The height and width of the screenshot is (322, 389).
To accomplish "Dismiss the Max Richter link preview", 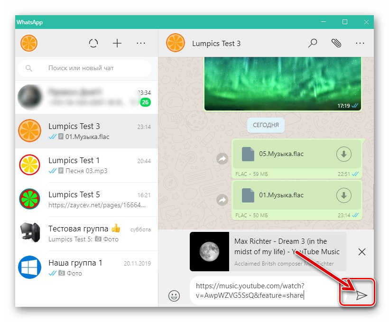I will (x=362, y=252).
